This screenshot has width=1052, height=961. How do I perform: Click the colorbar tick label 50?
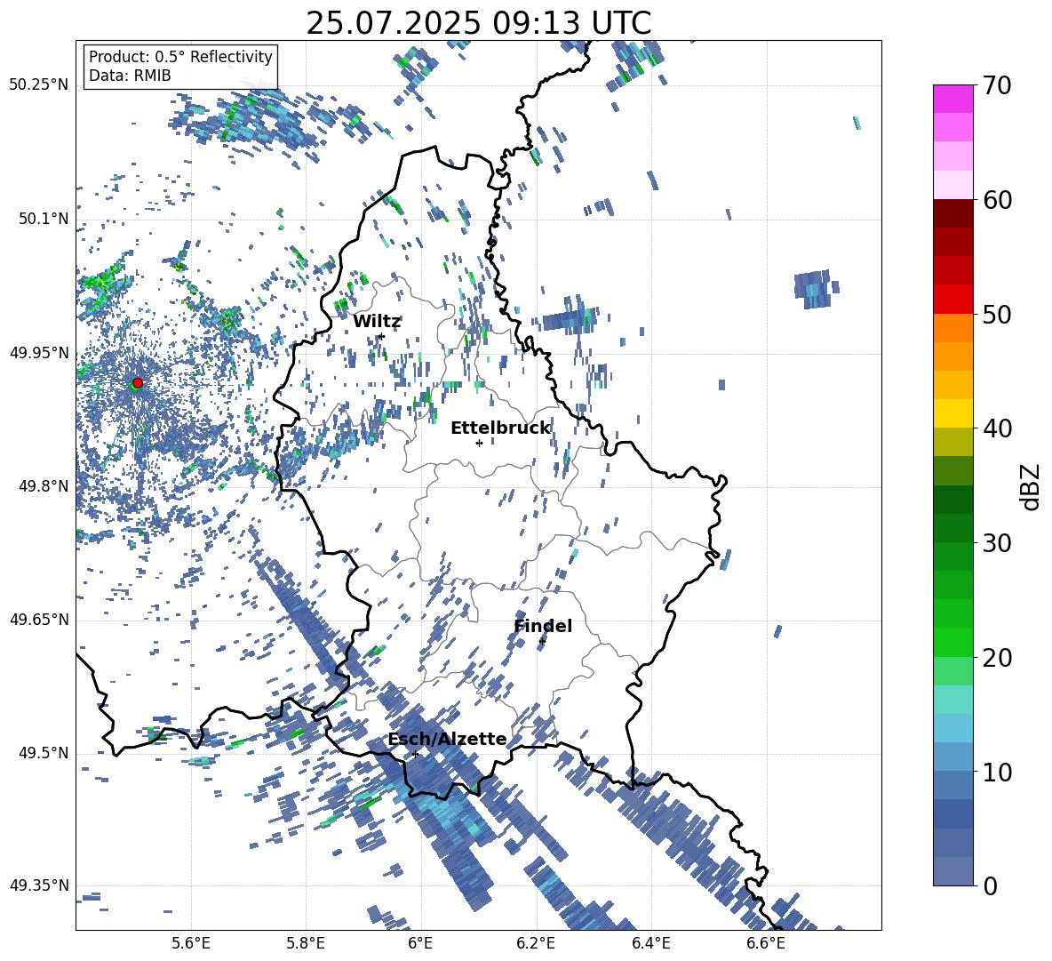(x=998, y=314)
